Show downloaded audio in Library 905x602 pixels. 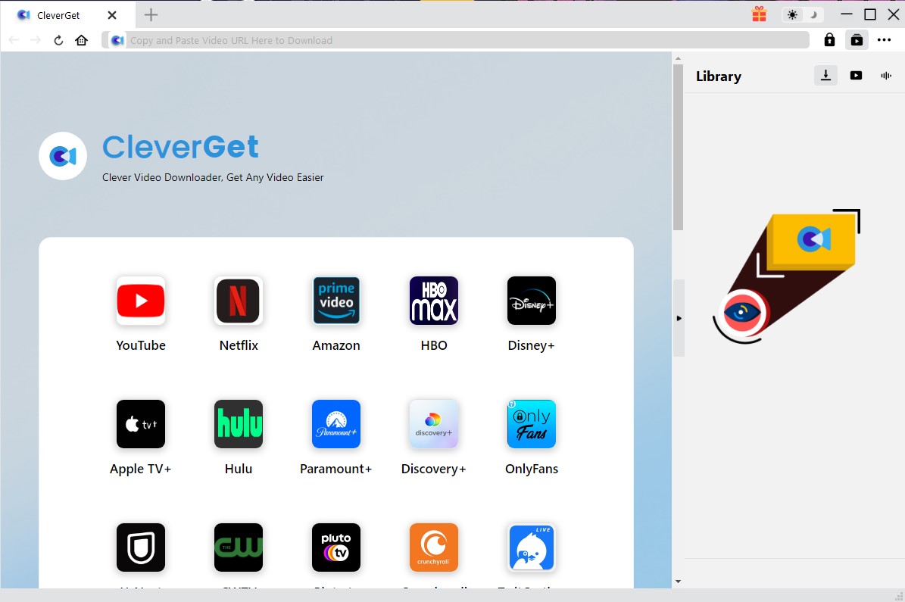coord(886,75)
